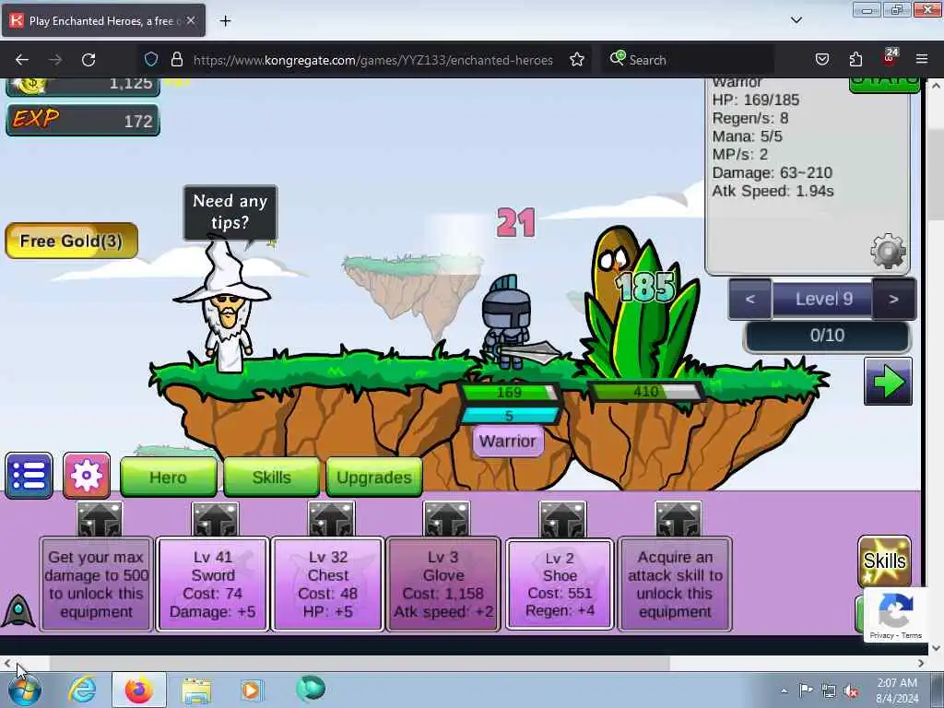The width and height of the screenshot is (944, 708).
Task: Click the upgrade arrow above the Sword card
Action: point(215,519)
